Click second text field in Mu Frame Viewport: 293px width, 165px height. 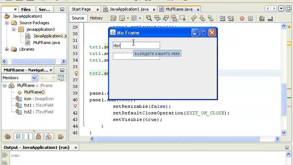(136, 56)
